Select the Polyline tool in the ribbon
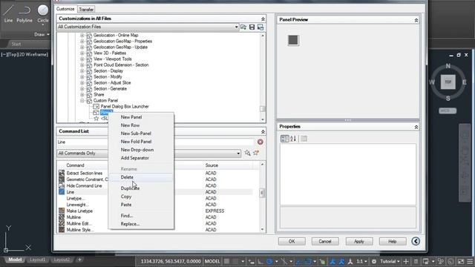 click(24, 13)
